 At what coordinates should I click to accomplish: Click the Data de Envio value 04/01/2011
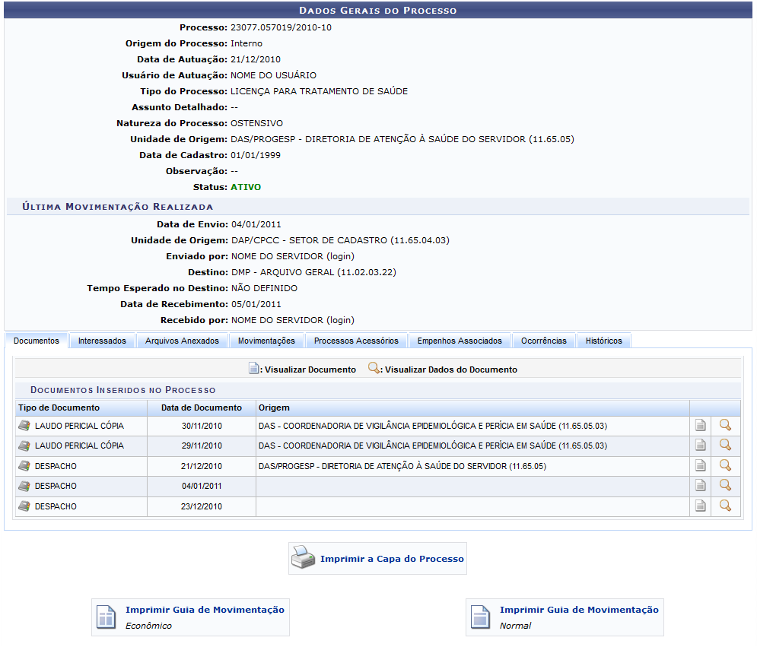click(256, 224)
